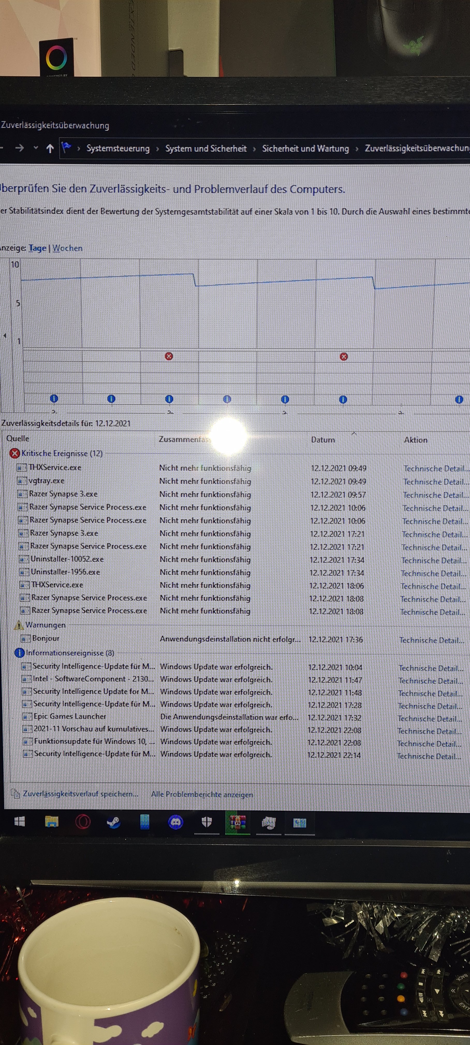Click the program icon of vgtray.exe
Image resolution: width=470 pixels, height=1045 pixels.
pos(22,481)
